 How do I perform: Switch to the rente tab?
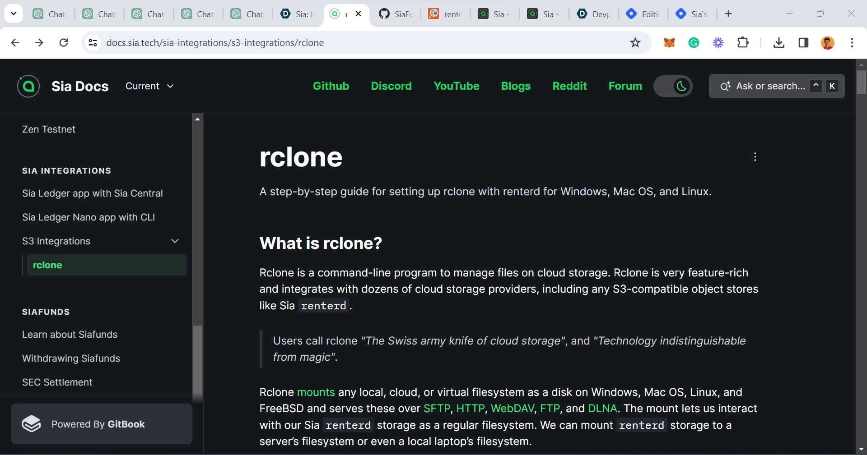446,14
